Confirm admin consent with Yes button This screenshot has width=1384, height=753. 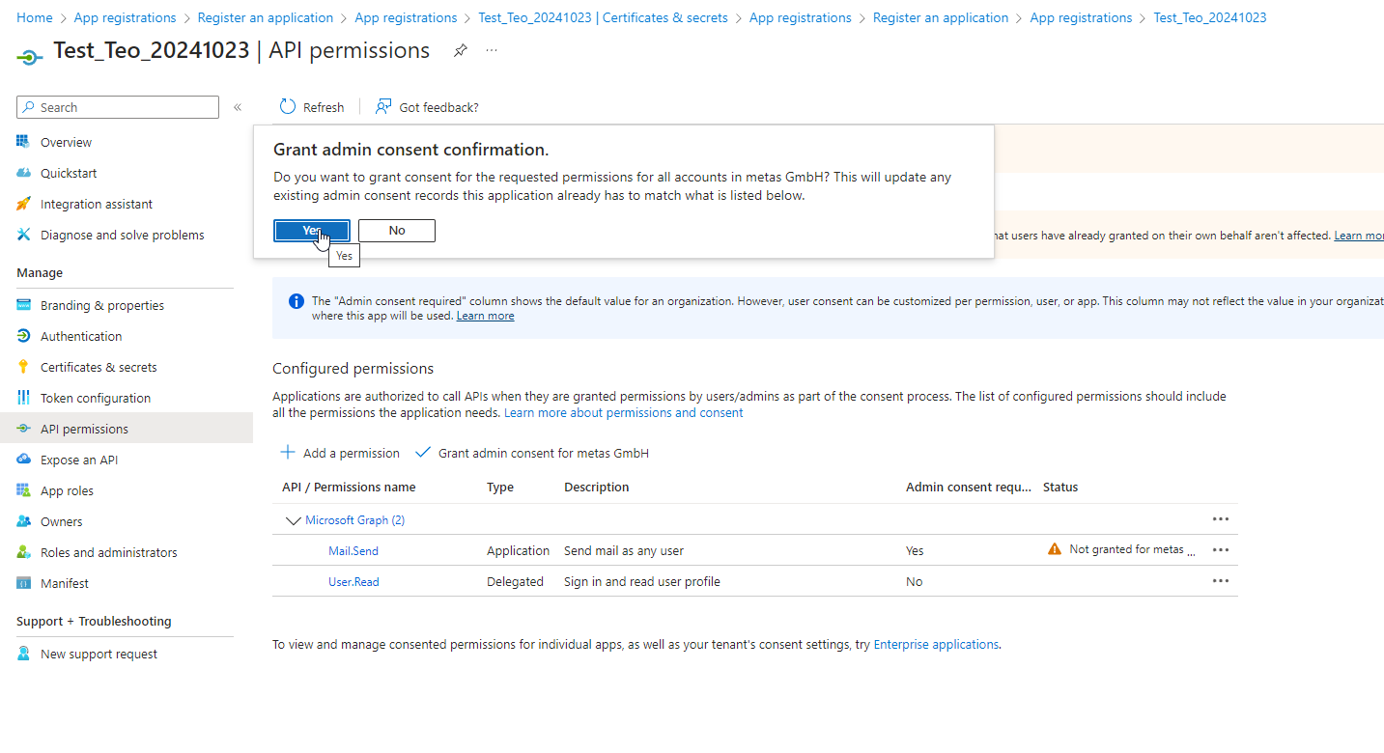[312, 231]
